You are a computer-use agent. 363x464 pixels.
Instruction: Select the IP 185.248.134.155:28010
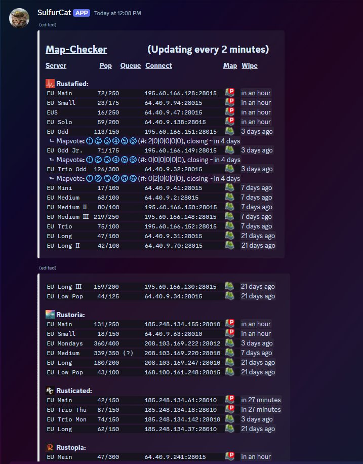tap(182, 324)
